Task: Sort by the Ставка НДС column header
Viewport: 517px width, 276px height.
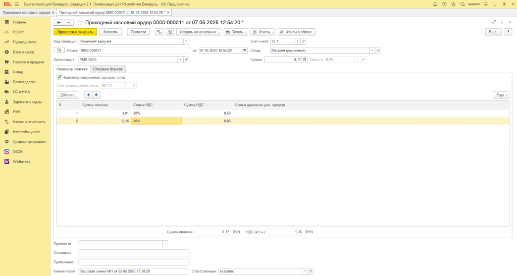Action: click(x=157, y=105)
